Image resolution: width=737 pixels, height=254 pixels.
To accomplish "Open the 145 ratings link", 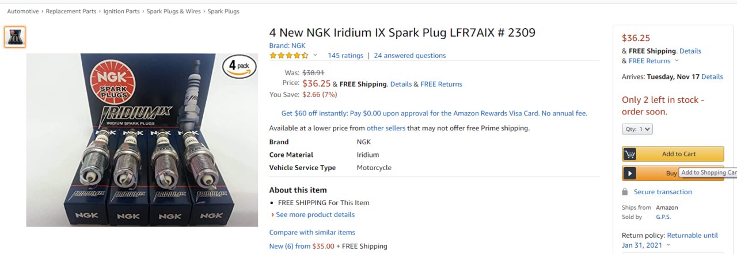I will click(345, 56).
